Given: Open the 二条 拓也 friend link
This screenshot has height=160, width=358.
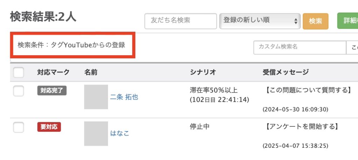Looking at the screenshot, I should pos(124,97).
